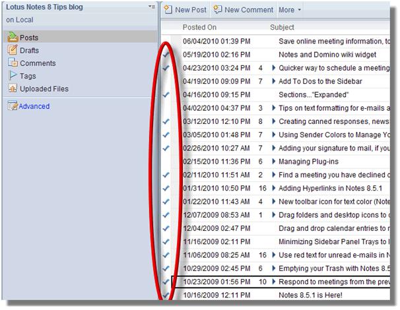This screenshot has width=400, height=310.
Task: Click the Tags flag icon
Action: pos(13,75)
